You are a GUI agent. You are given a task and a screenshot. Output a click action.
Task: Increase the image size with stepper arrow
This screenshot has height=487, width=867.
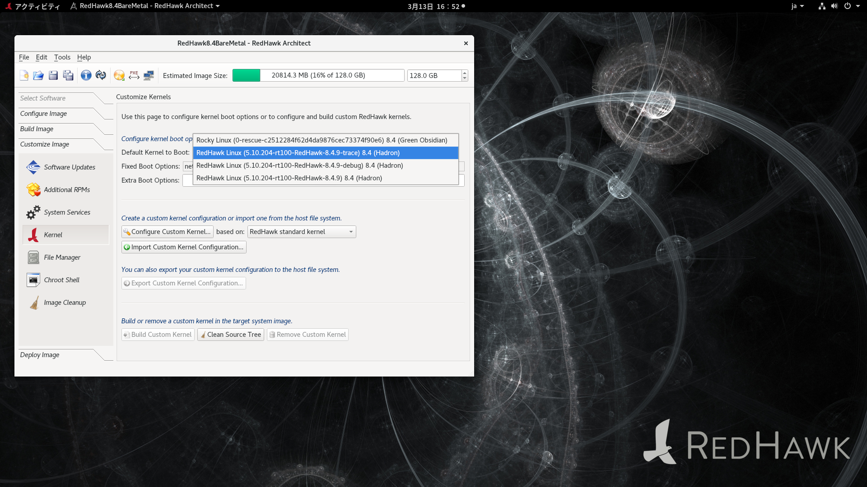465,73
